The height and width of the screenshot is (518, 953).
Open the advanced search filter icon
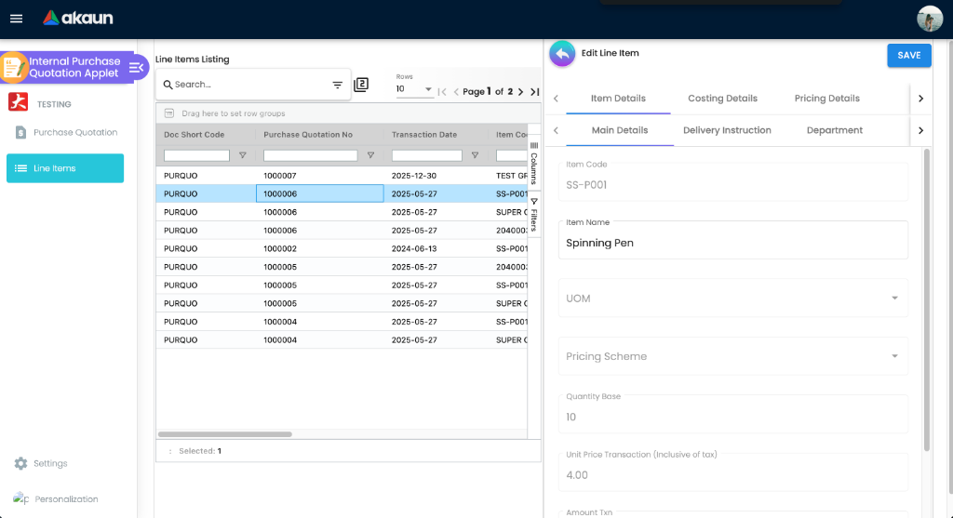[x=337, y=85]
